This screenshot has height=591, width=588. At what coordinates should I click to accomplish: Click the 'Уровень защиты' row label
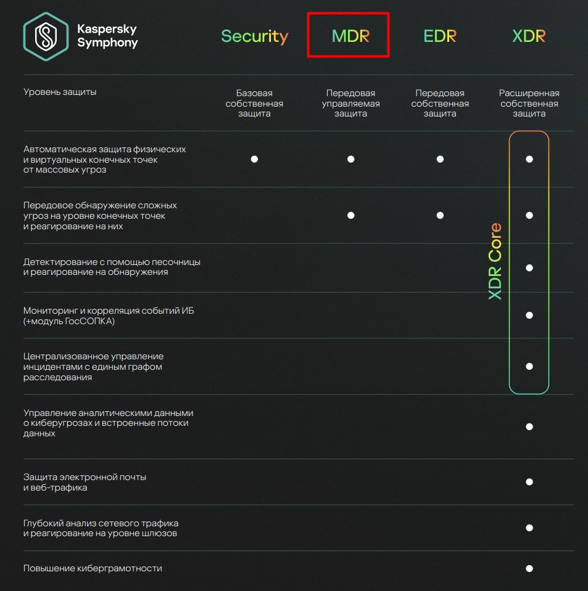point(60,92)
